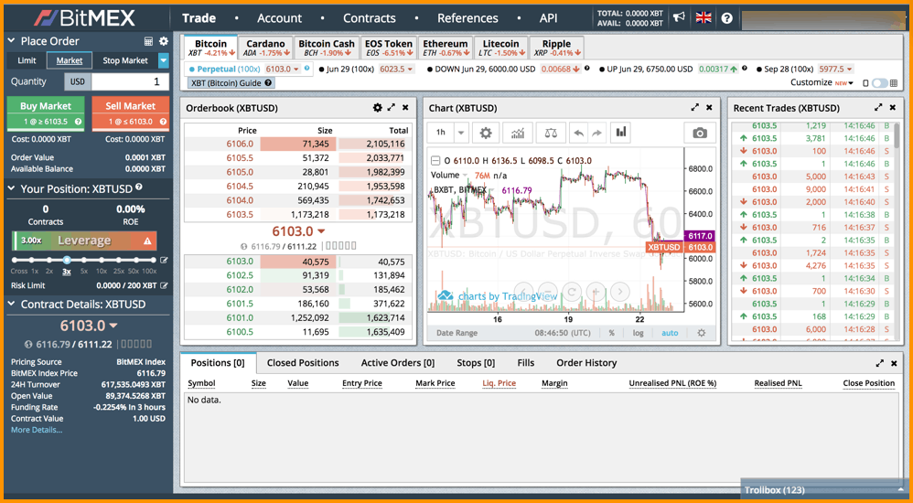Viewport: 913px width, 503px height.
Task: Open the calculator icon in Place Order
Action: 148,41
